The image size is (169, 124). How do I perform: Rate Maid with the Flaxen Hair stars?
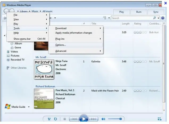tap(140, 91)
